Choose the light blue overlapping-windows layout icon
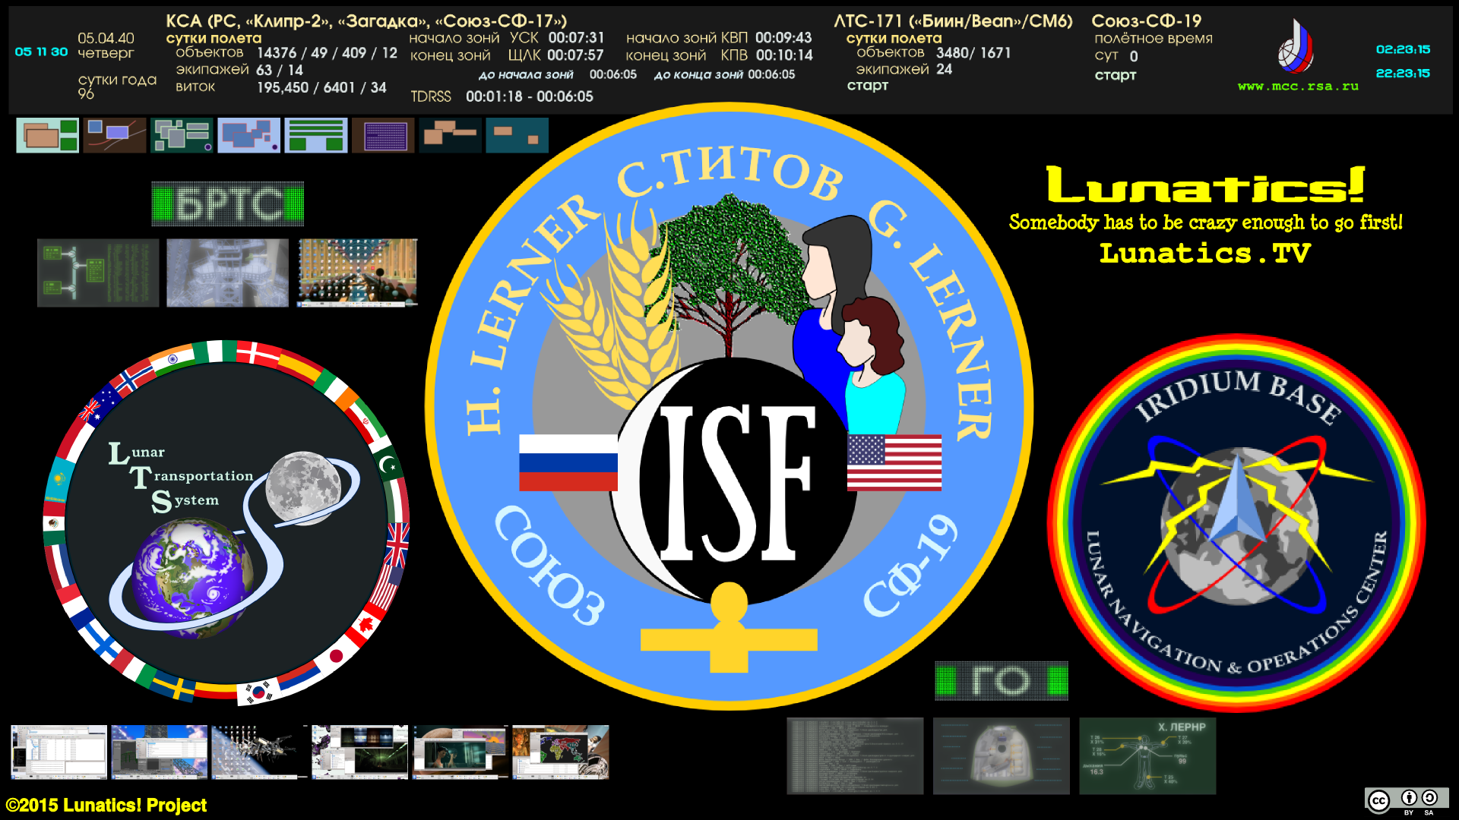Image resolution: width=1459 pixels, height=820 pixels. [x=248, y=136]
